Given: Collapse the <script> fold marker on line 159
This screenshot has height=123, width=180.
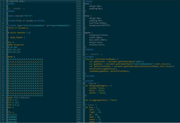Looking at the screenshot, I should coord(84,57).
